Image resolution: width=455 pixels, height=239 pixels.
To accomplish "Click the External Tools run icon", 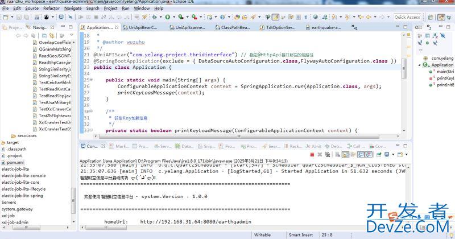I will (x=194, y=17).
